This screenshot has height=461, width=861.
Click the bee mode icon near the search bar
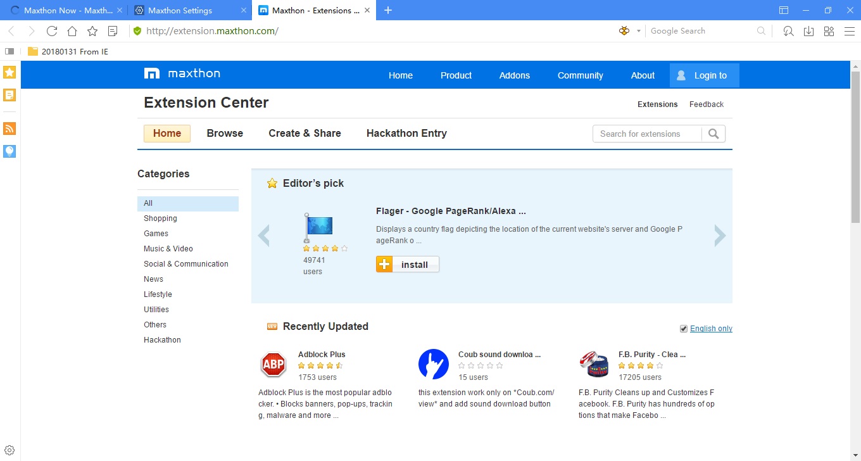pyautogui.click(x=624, y=30)
